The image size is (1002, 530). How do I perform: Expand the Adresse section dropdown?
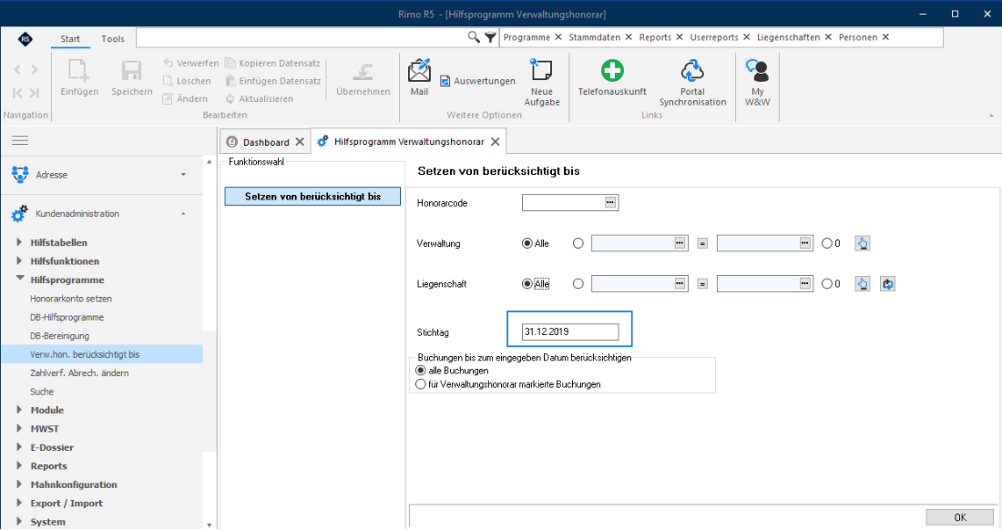tap(183, 174)
